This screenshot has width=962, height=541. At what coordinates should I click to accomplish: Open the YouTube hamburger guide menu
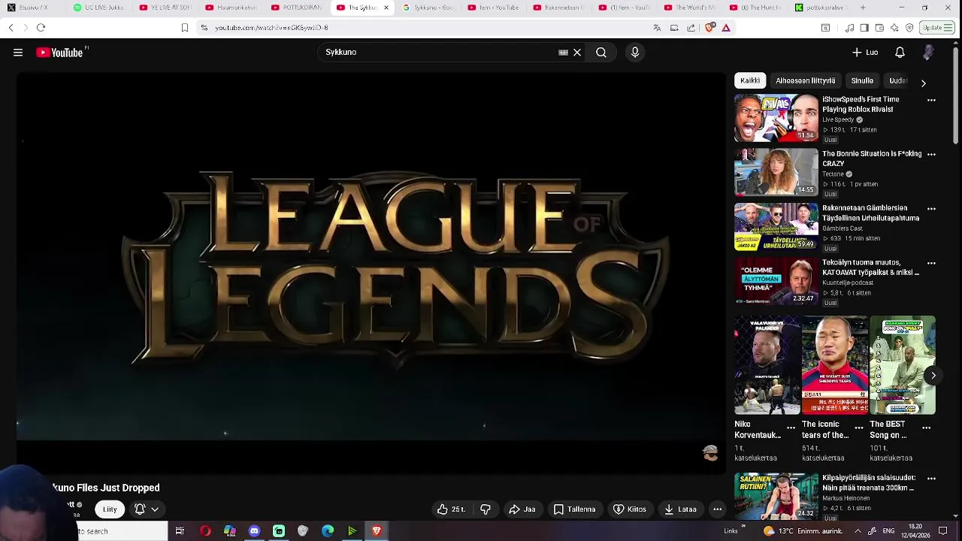[18, 53]
